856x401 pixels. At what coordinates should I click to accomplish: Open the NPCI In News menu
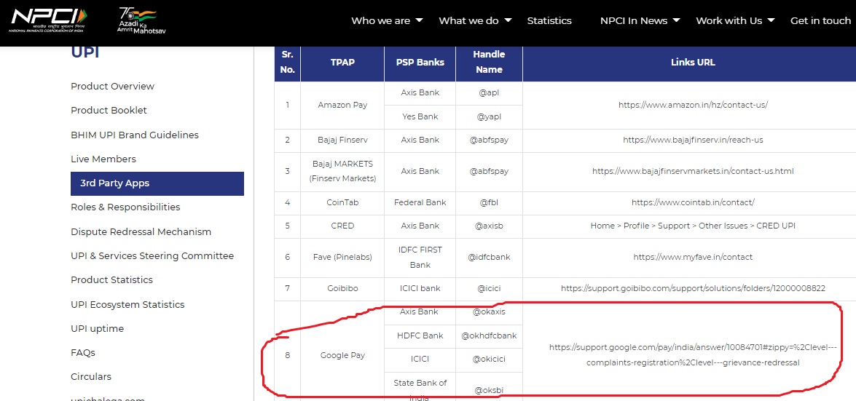[x=633, y=20]
